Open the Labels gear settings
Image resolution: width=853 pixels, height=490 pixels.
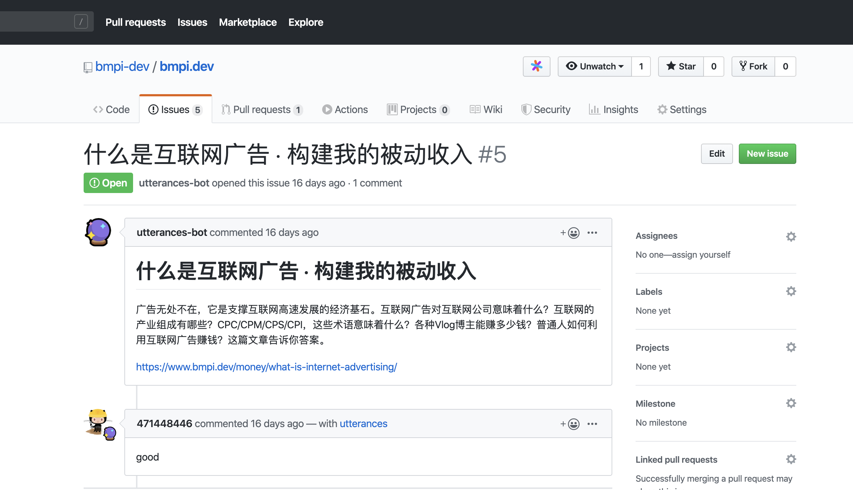(x=791, y=291)
